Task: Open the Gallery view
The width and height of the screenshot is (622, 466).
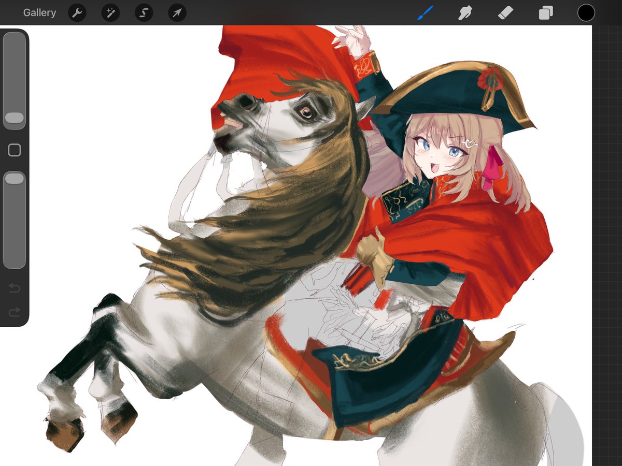Action: 39,13
